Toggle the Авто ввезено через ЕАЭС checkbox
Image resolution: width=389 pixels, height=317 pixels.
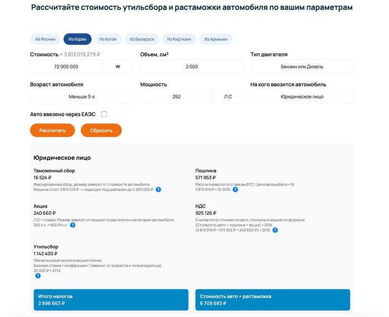click(x=104, y=114)
